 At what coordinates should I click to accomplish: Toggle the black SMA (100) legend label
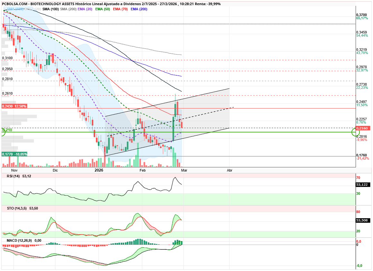point(51,9)
